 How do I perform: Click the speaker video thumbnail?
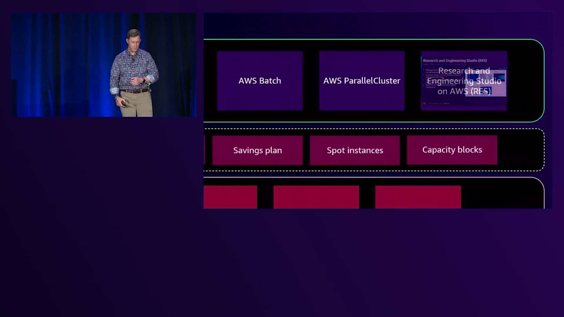(x=104, y=65)
